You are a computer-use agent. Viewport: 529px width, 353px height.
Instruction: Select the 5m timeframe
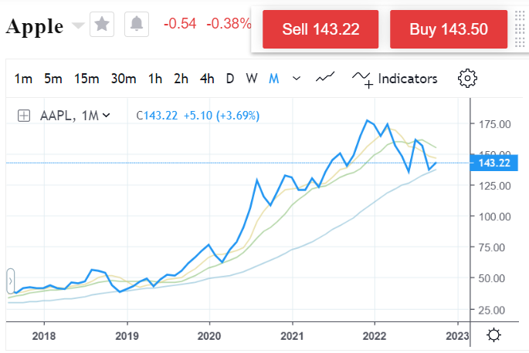pyautogui.click(x=53, y=79)
